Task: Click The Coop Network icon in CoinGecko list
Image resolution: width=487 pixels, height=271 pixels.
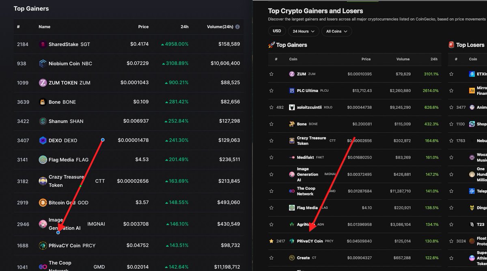Action: click(291, 191)
